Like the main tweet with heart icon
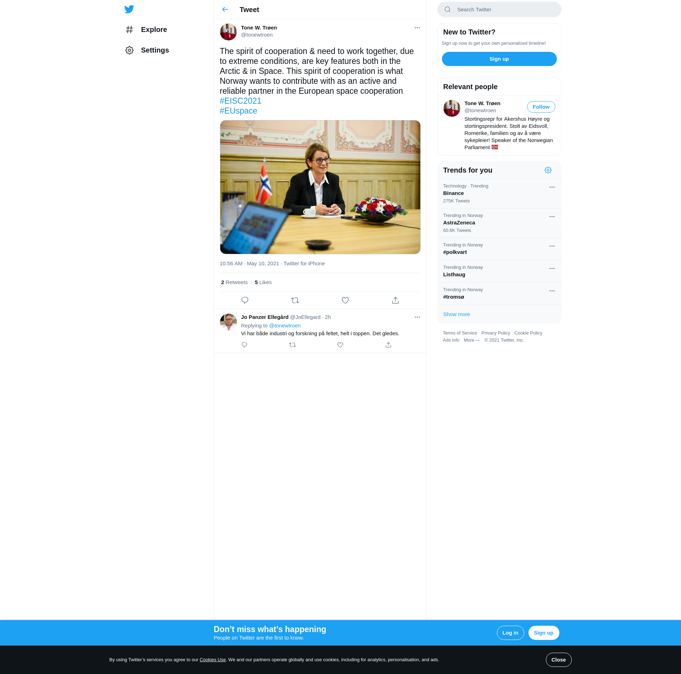The width and height of the screenshot is (681, 674). tap(345, 300)
